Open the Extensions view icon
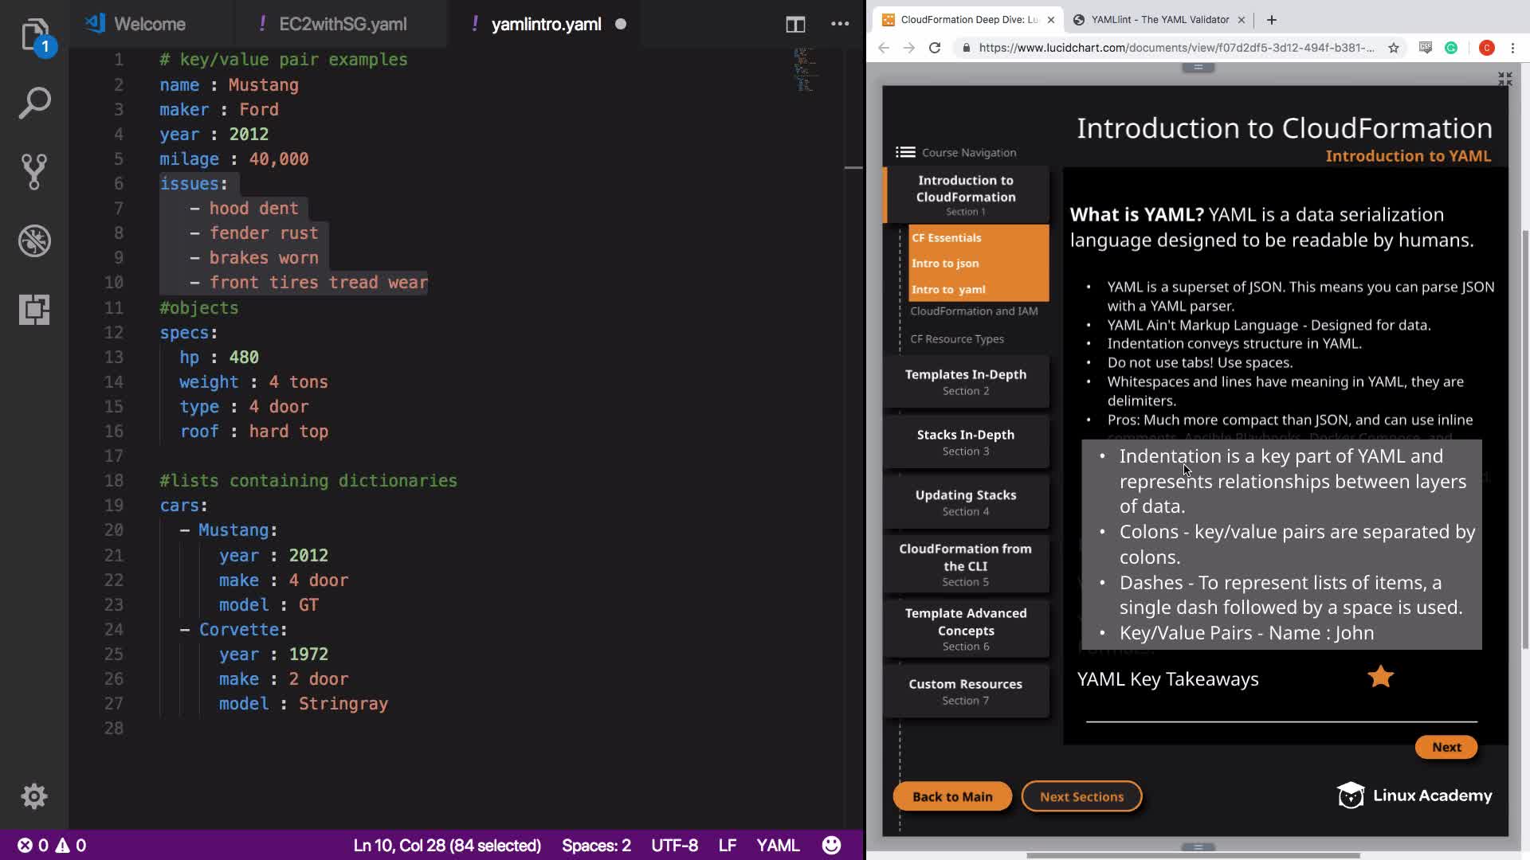The image size is (1530, 860). (x=34, y=309)
